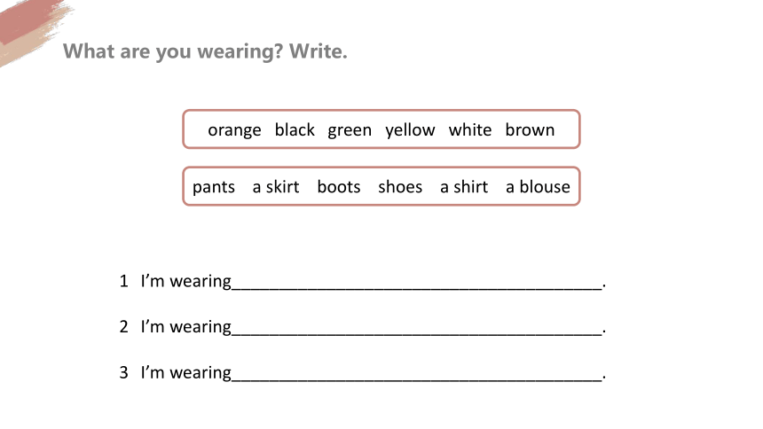Select the word yellow
Viewport: 763px width, 429px height.
410,130
